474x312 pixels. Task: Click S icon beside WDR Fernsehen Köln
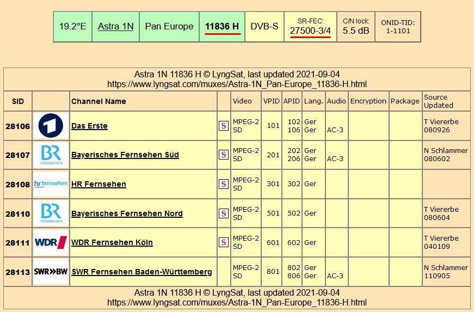223,242
